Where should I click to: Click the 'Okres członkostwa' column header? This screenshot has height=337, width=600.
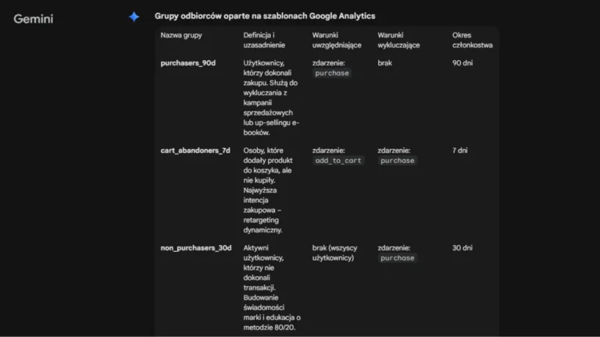(472, 40)
